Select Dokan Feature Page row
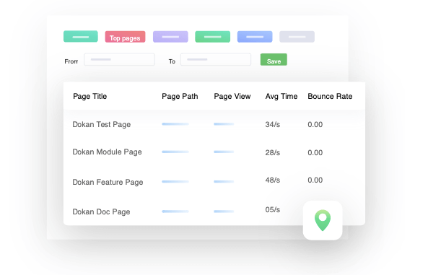Viewport: 428px width, 275px height. tap(214, 181)
